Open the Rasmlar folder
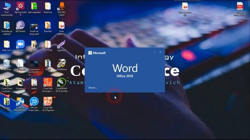The width and height of the screenshot is (250, 140). pos(48,27)
